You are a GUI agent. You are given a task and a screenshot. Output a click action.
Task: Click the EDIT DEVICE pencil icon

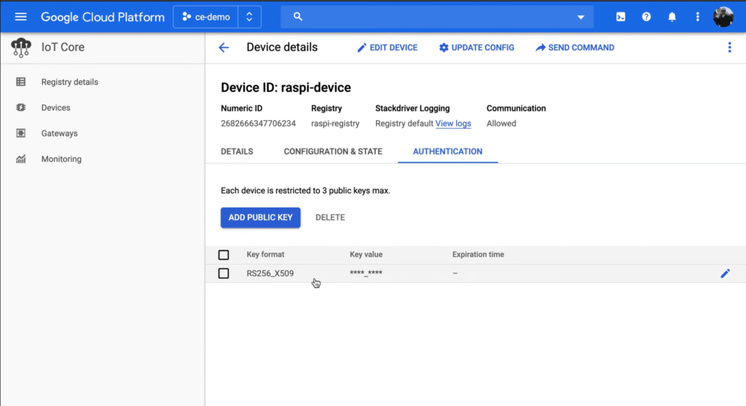point(361,47)
